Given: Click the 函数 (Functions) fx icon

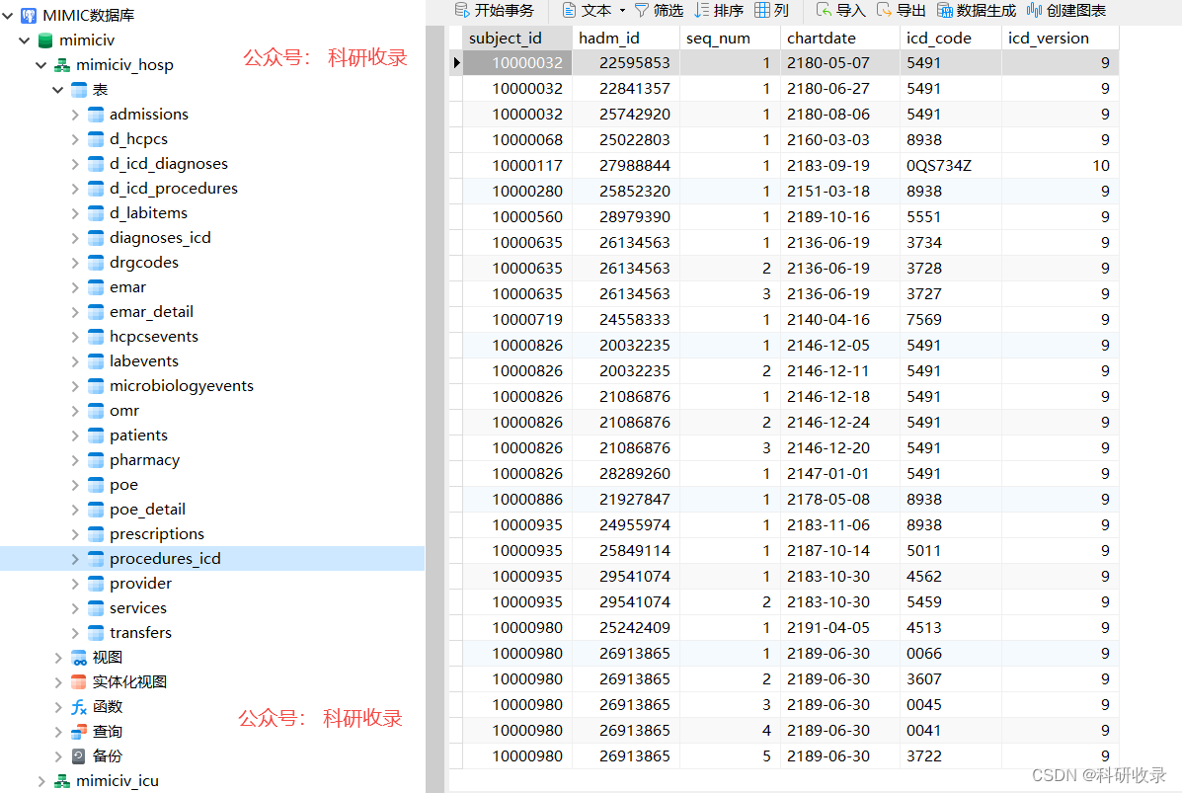Looking at the screenshot, I should coord(78,707).
